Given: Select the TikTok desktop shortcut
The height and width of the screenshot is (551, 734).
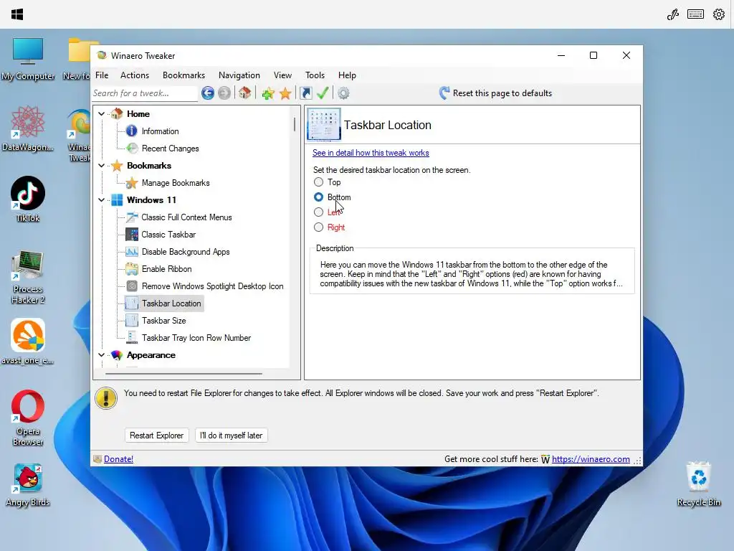Looking at the screenshot, I should 28,199.
